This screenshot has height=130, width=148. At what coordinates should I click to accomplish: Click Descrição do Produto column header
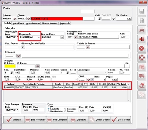(33, 84)
